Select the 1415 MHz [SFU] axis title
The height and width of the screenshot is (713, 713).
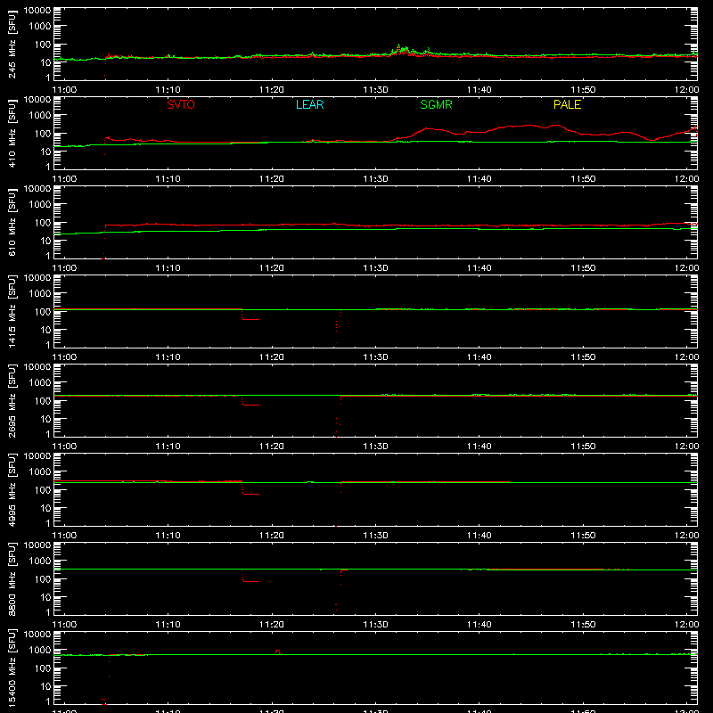pyautogui.click(x=12, y=311)
